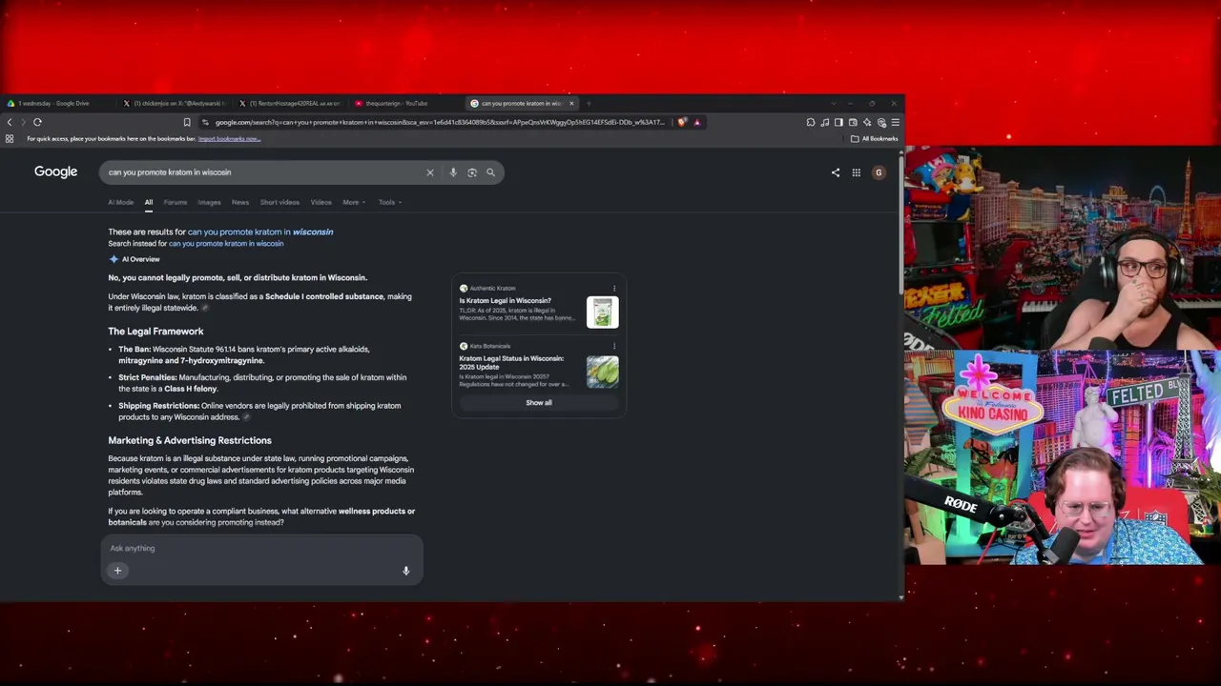Viewport: 1221px width, 686px height.
Task: Switch to the wednesday Google Drive tab
Action: (57, 103)
